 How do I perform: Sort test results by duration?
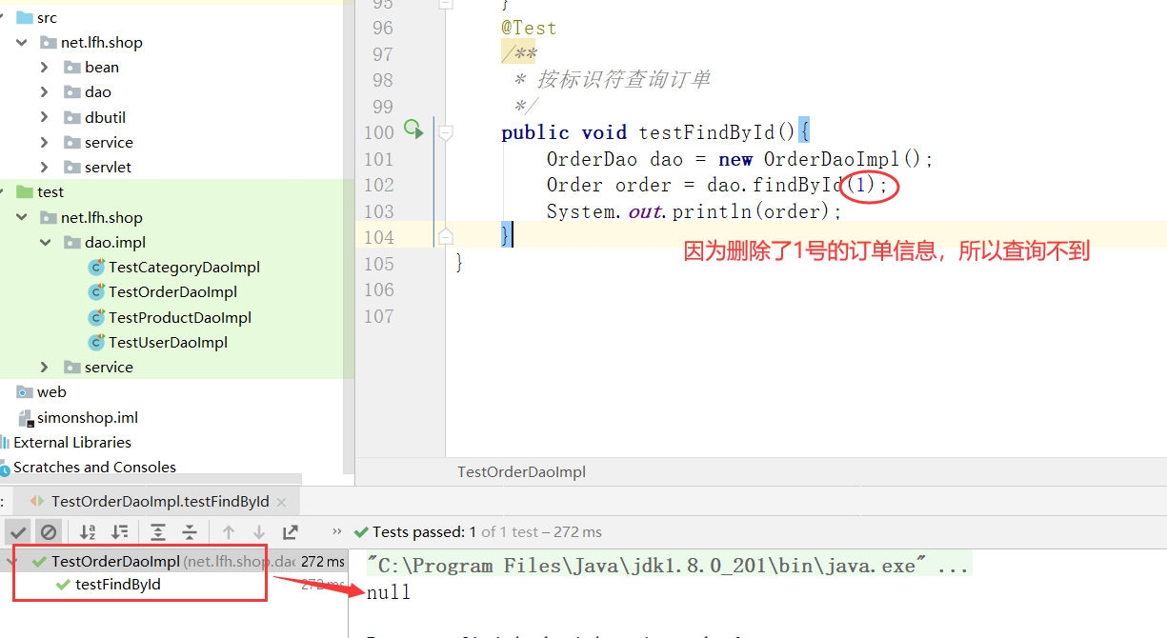pos(120,532)
